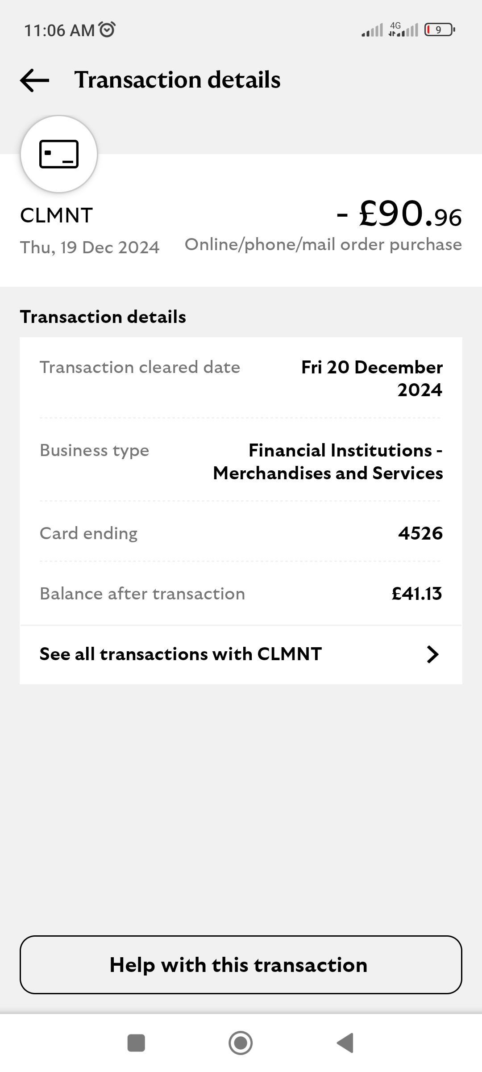The image size is (482, 1072).
Task: Tap the Transaction details page title
Action: coord(177,80)
